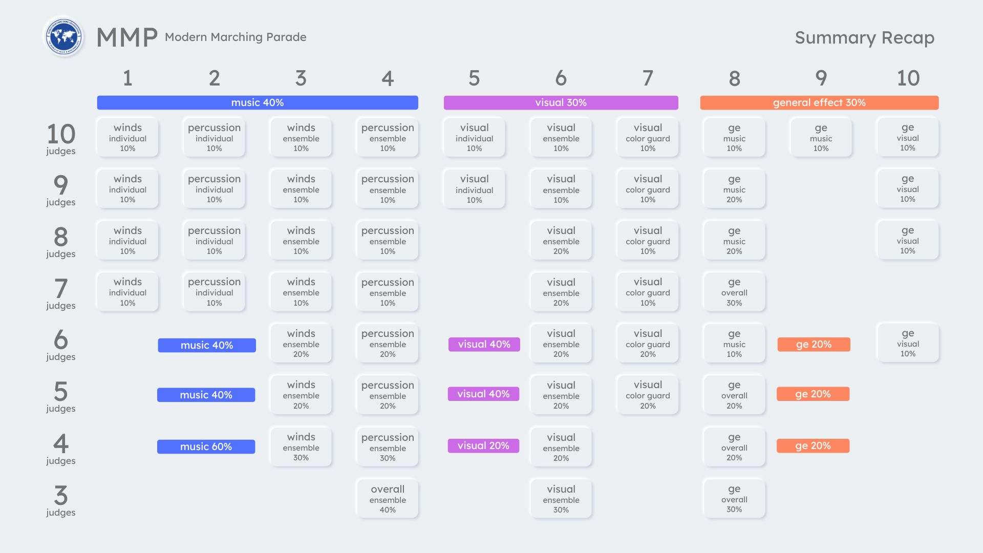
Task: Select the 3 judges row label
Action: pos(61,500)
